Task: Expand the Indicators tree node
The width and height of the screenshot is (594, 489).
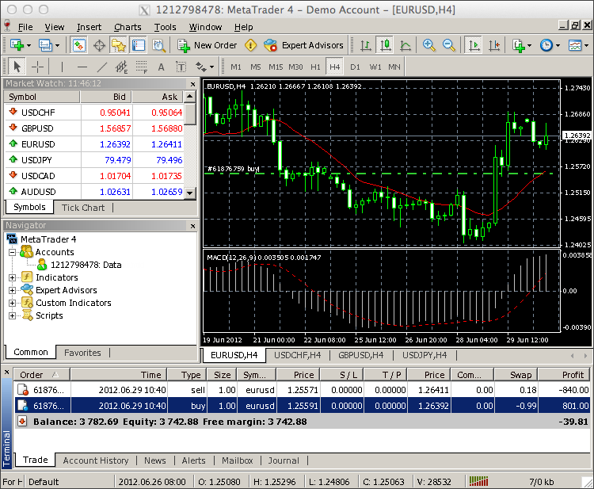Action: tap(12, 277)
